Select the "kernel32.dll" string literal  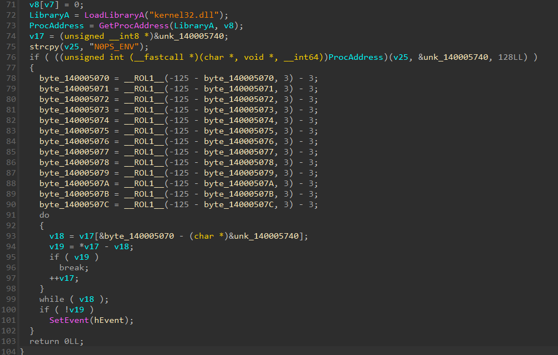tap(183, 15)
